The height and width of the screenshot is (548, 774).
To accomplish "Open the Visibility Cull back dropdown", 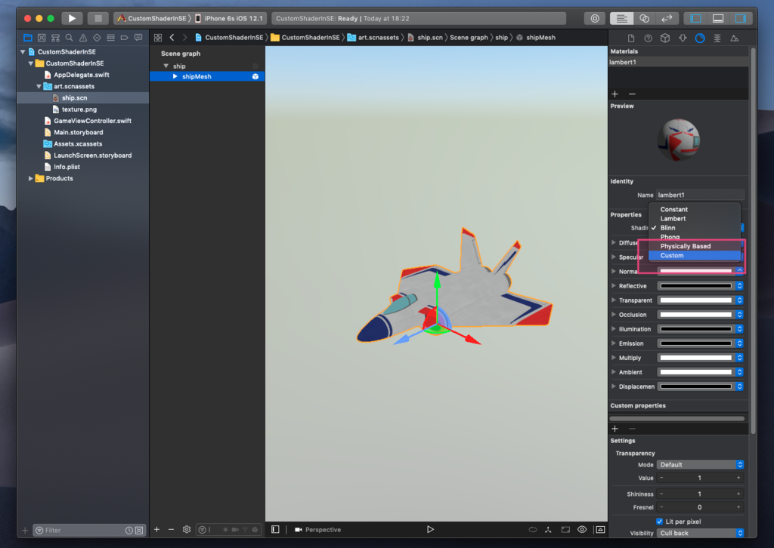I will pyautogui.click(x=700, y=533).
